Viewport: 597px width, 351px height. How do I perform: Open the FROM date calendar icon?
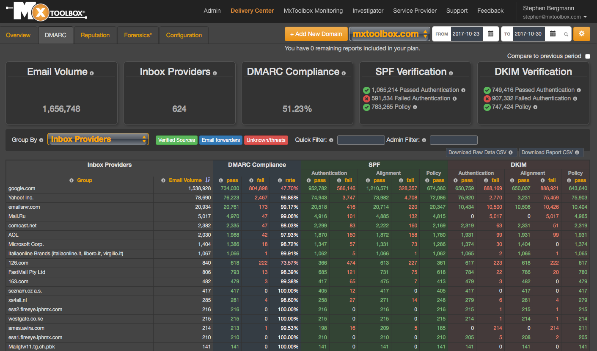click(x=490, y=34)
